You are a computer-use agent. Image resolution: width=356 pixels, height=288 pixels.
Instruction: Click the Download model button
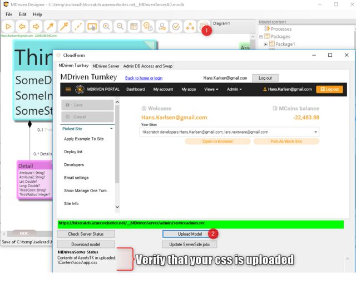point(86,245)
